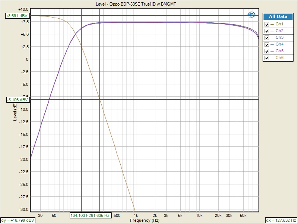Disable the Ch4 trace checkbox
Image resolution: width=298 pixels, height=224 pixels.
(266, 44)
